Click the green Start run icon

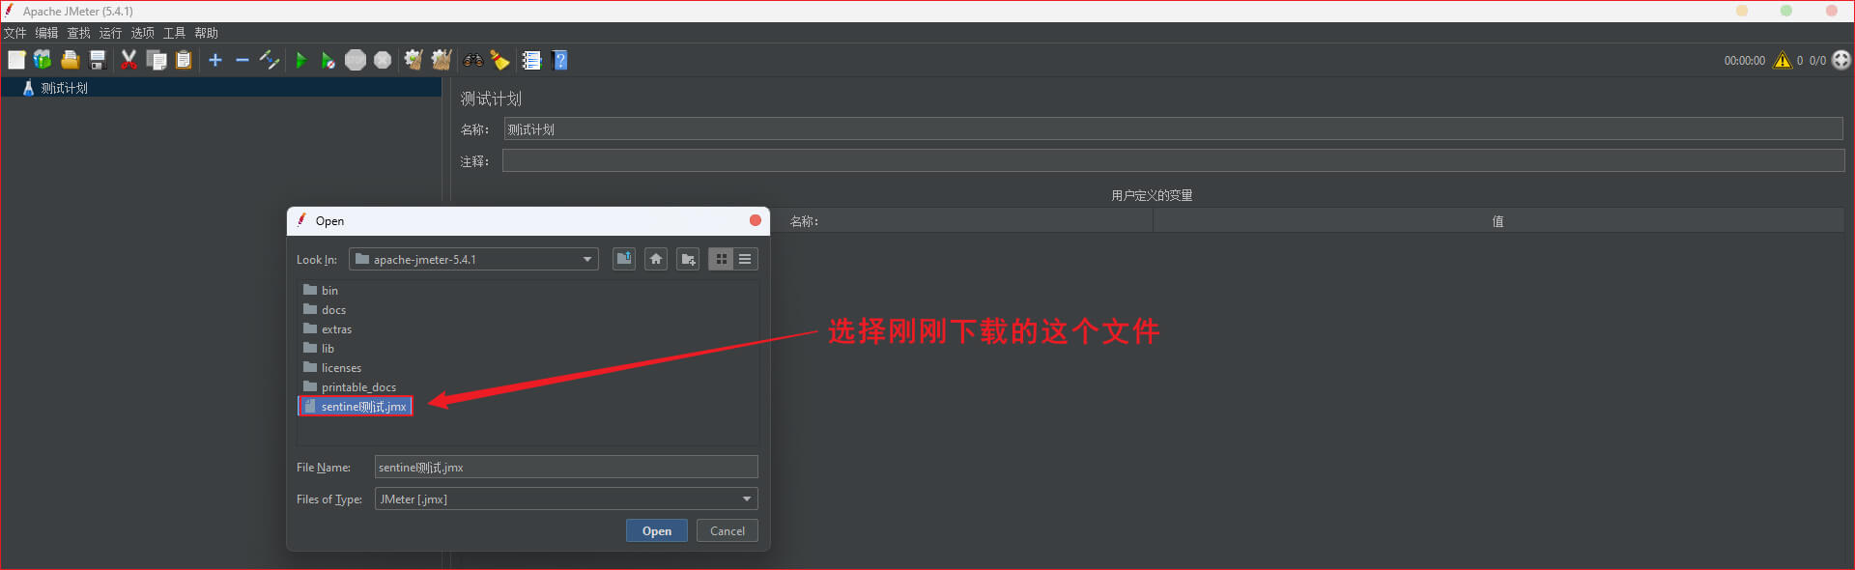[x=300, y=60]
